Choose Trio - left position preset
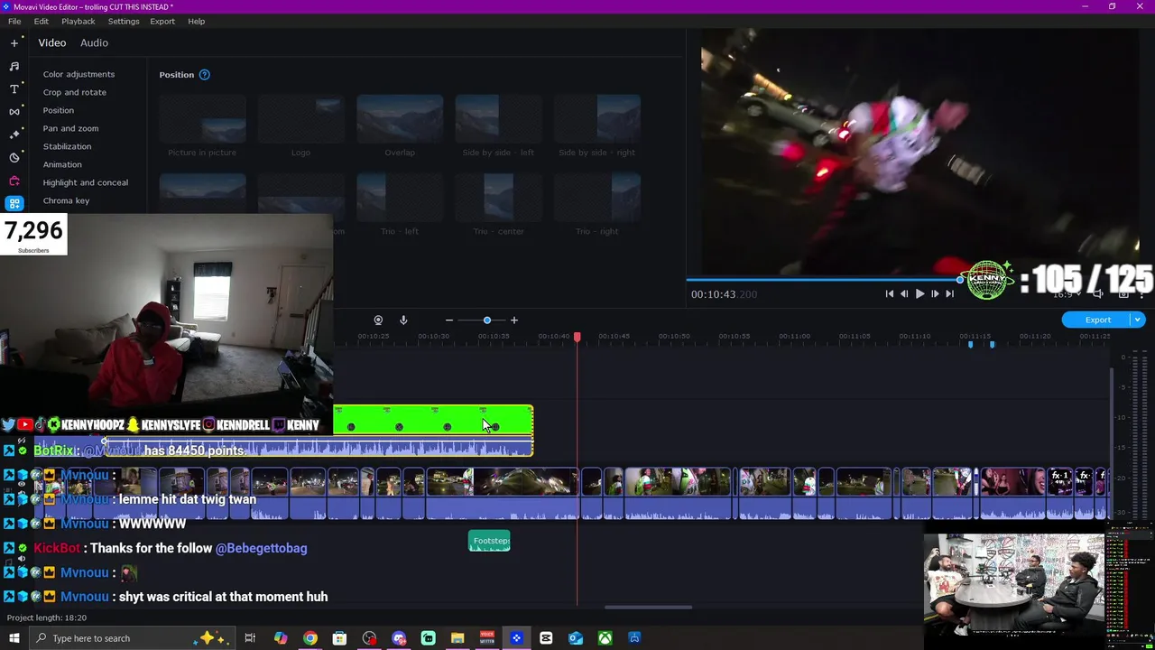This screenshot has width=1155, height=650. click(400, 204)
